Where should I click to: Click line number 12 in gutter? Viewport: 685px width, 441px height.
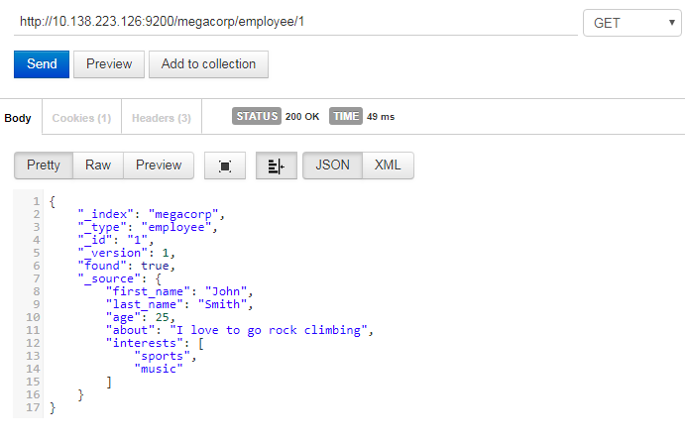point(33,343)
